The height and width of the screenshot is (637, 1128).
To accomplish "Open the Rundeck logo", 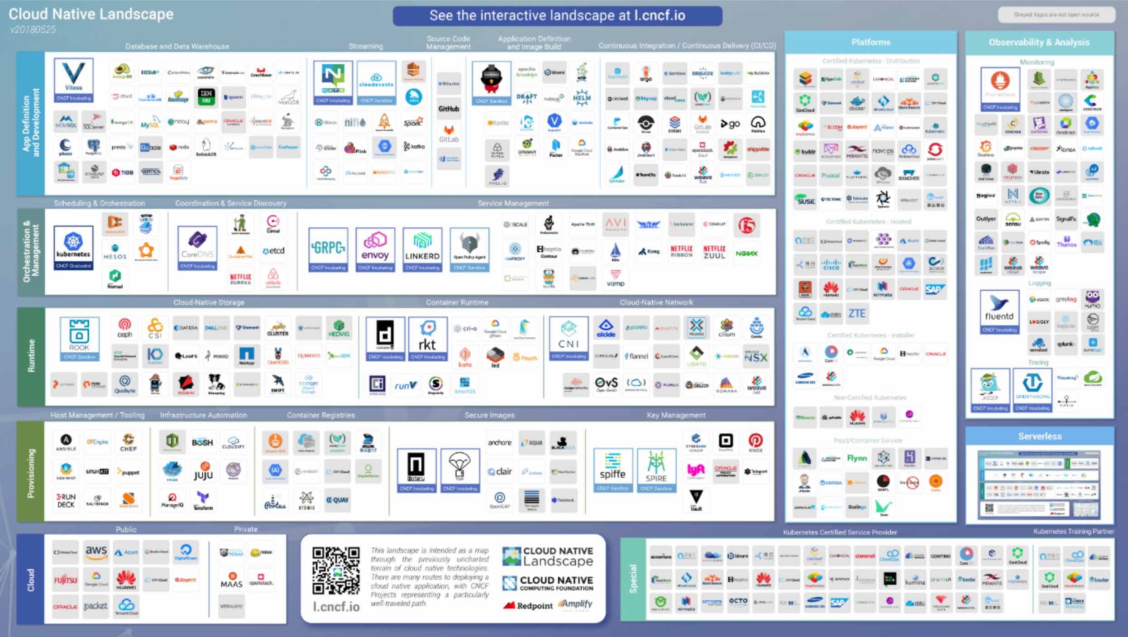I will pos(66,500).
